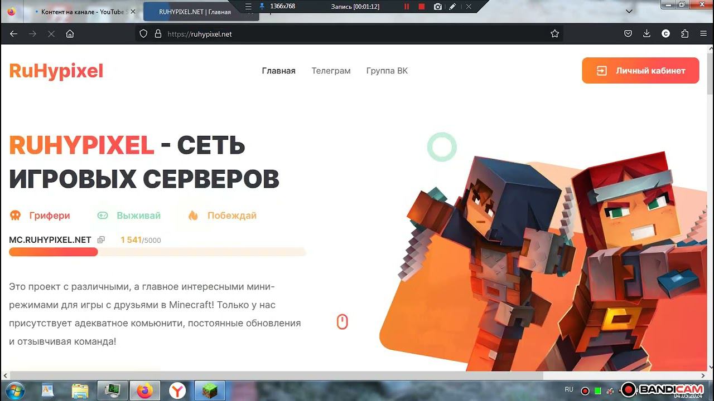Open the Главная navigation link
The height and width of the screenshot is (401, 714).
click(x=279, y=71)
